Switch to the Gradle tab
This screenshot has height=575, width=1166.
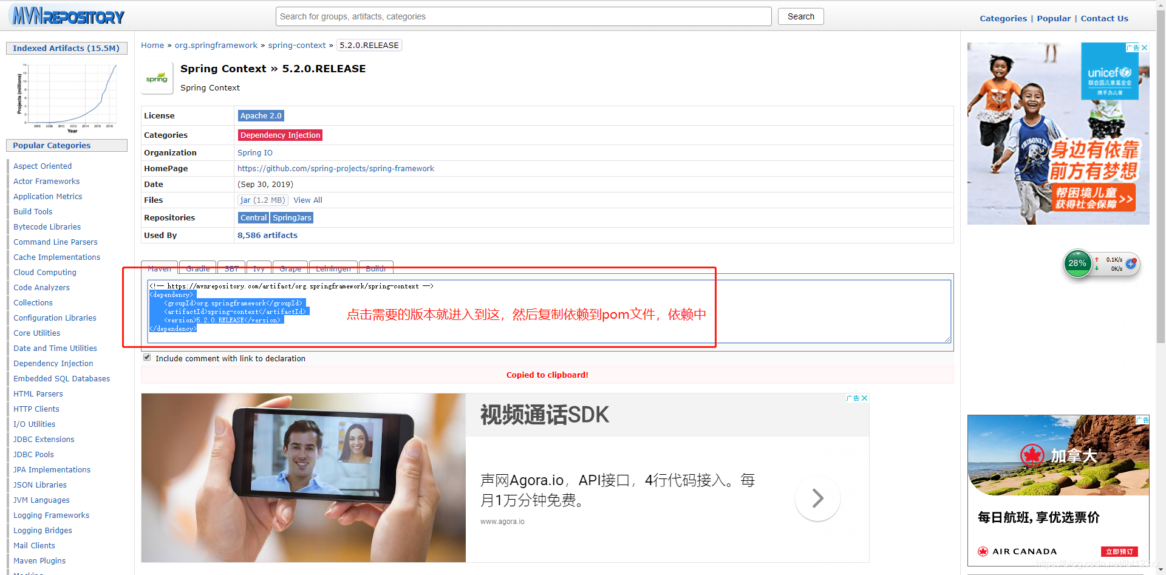click(198, 268)
